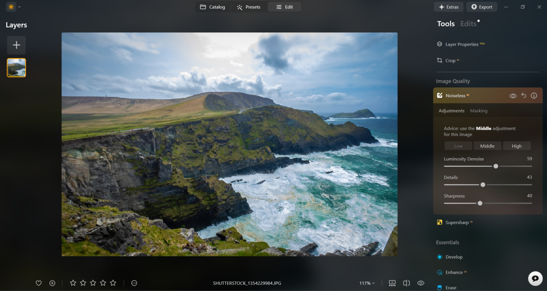Toggle before/after compare view
The width and height of the screenshot is (547, 291).
click(x=407, y=283)
